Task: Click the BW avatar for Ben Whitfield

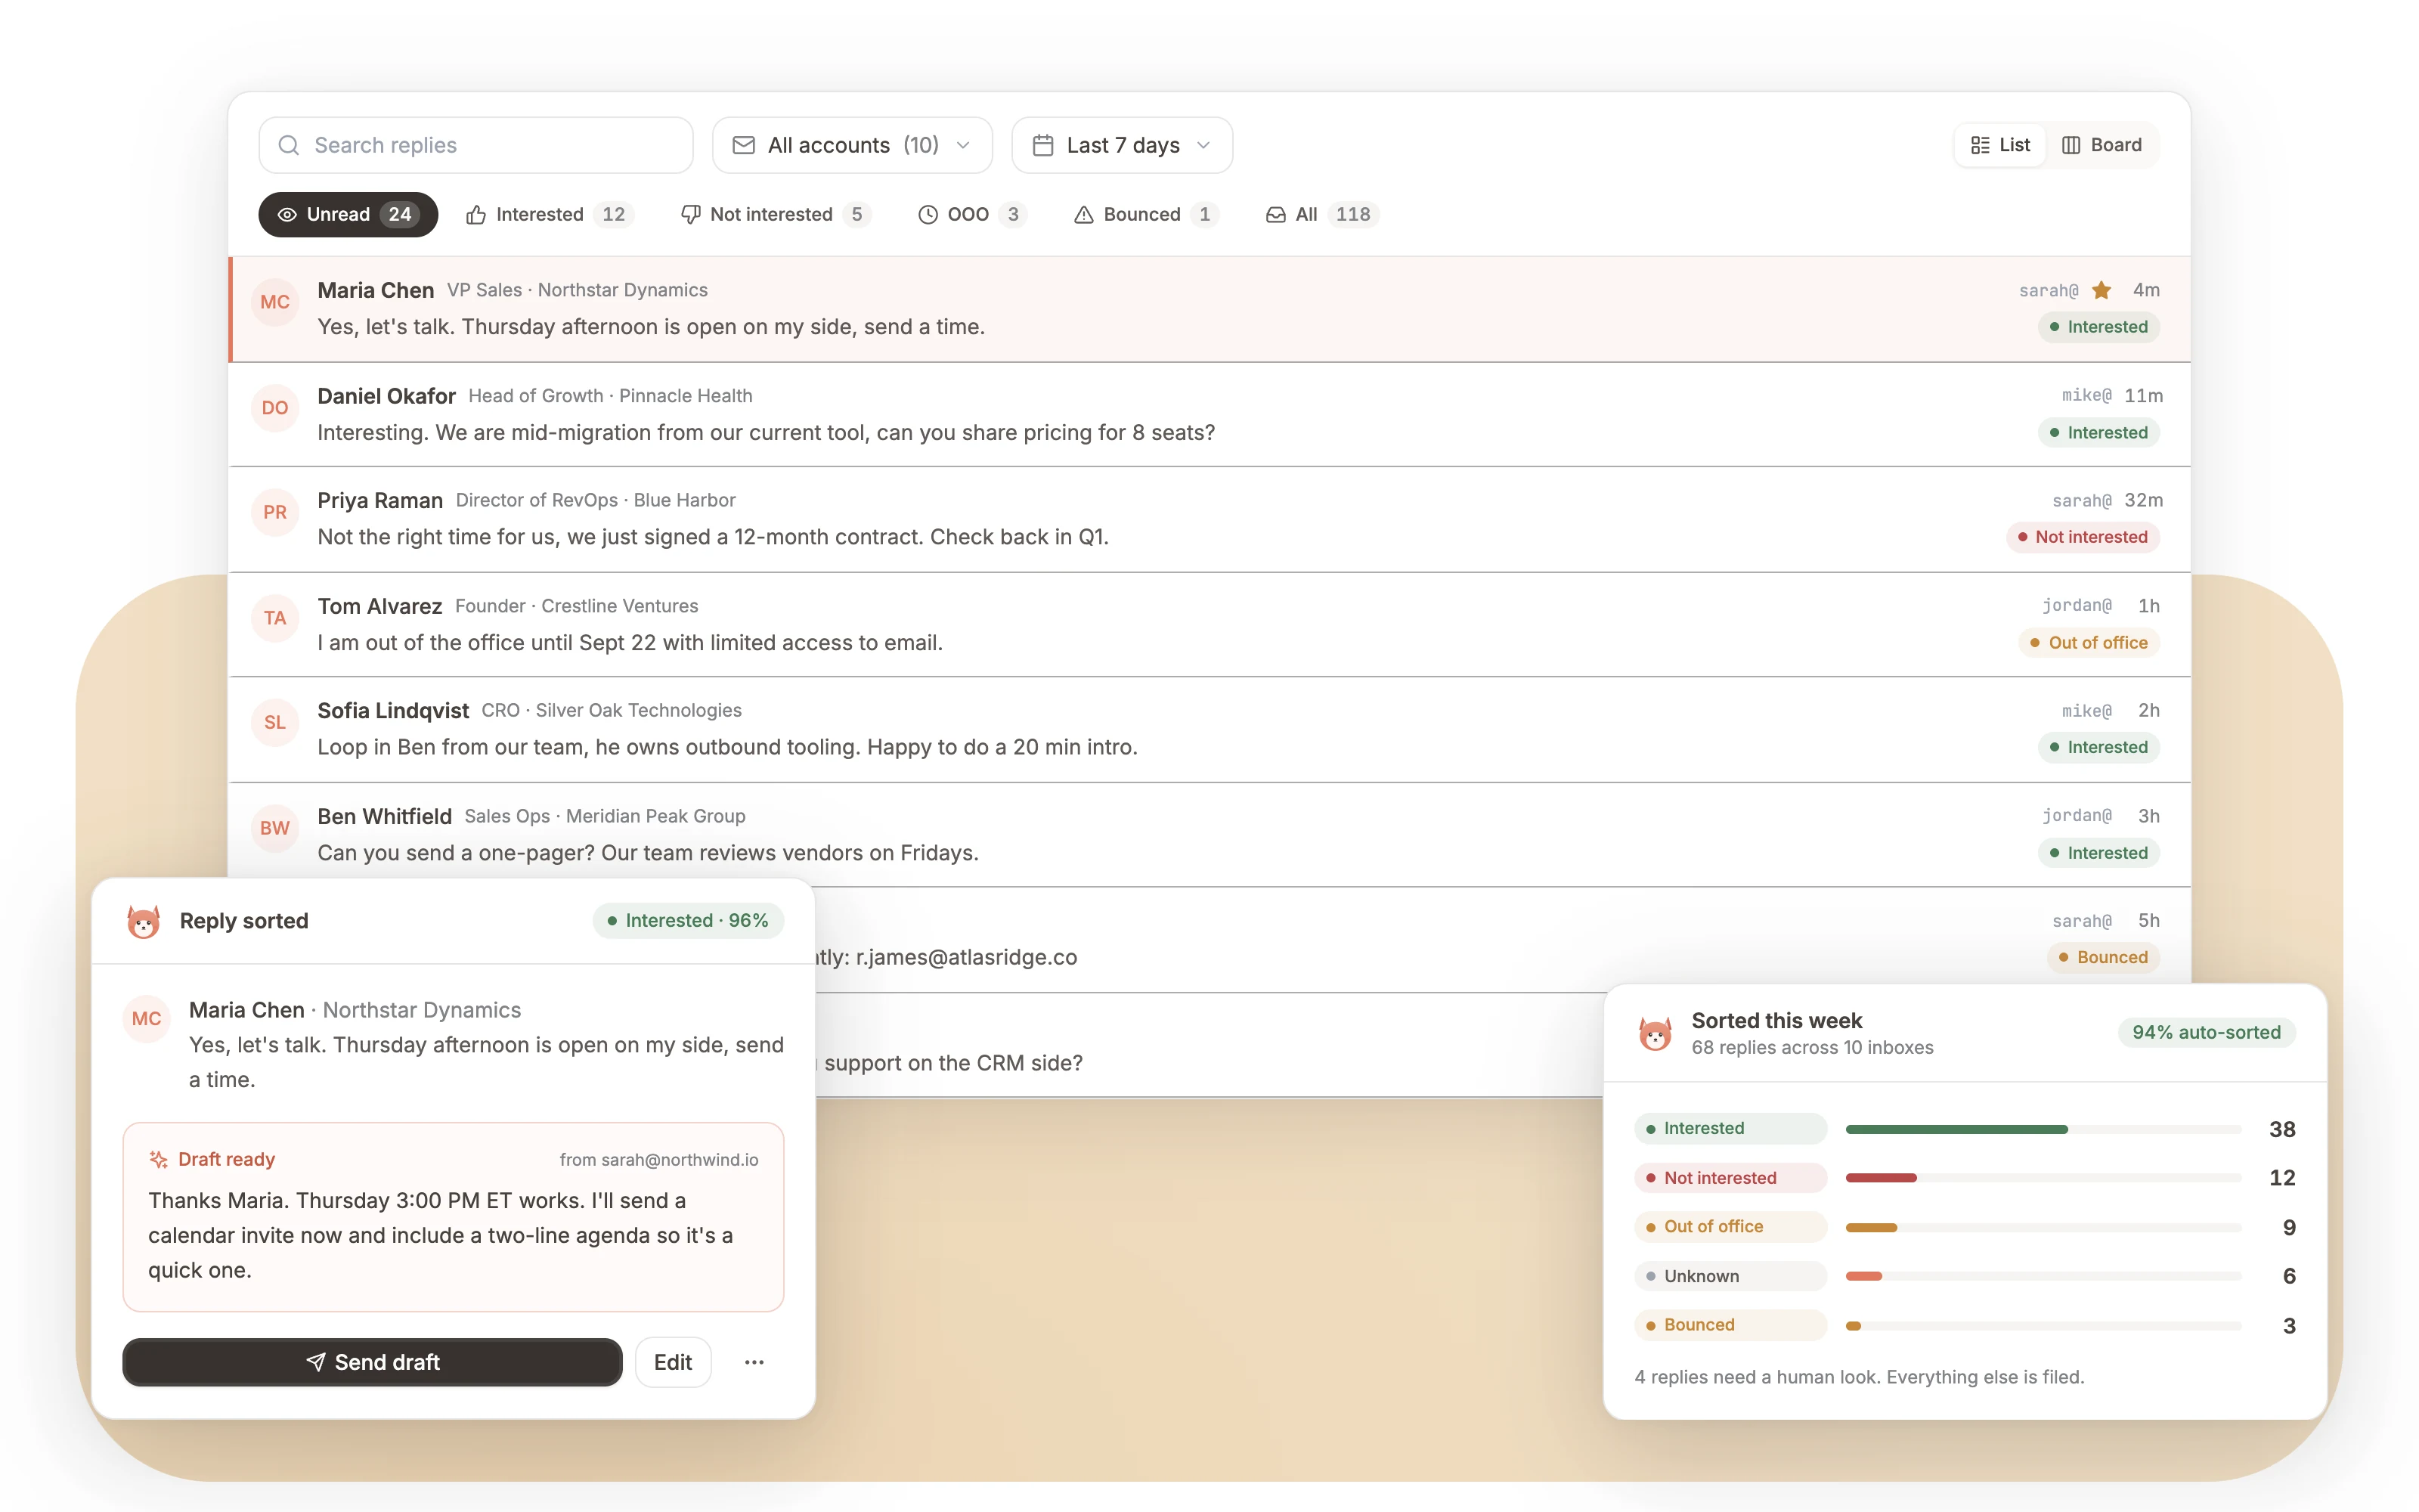Action: pos(275,828)
